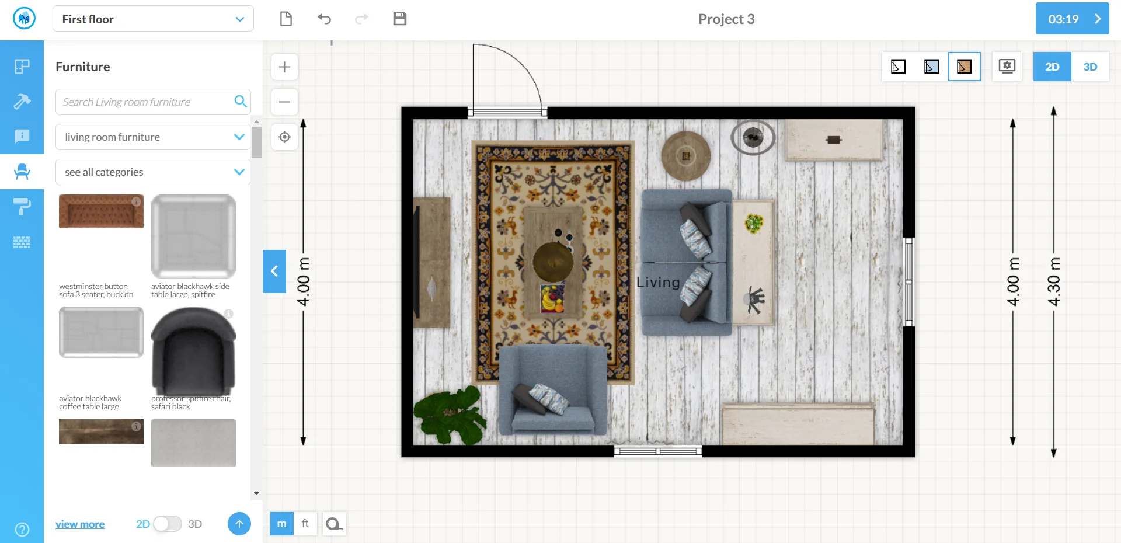Click the 03:19 timer button

coord(1071,19)
